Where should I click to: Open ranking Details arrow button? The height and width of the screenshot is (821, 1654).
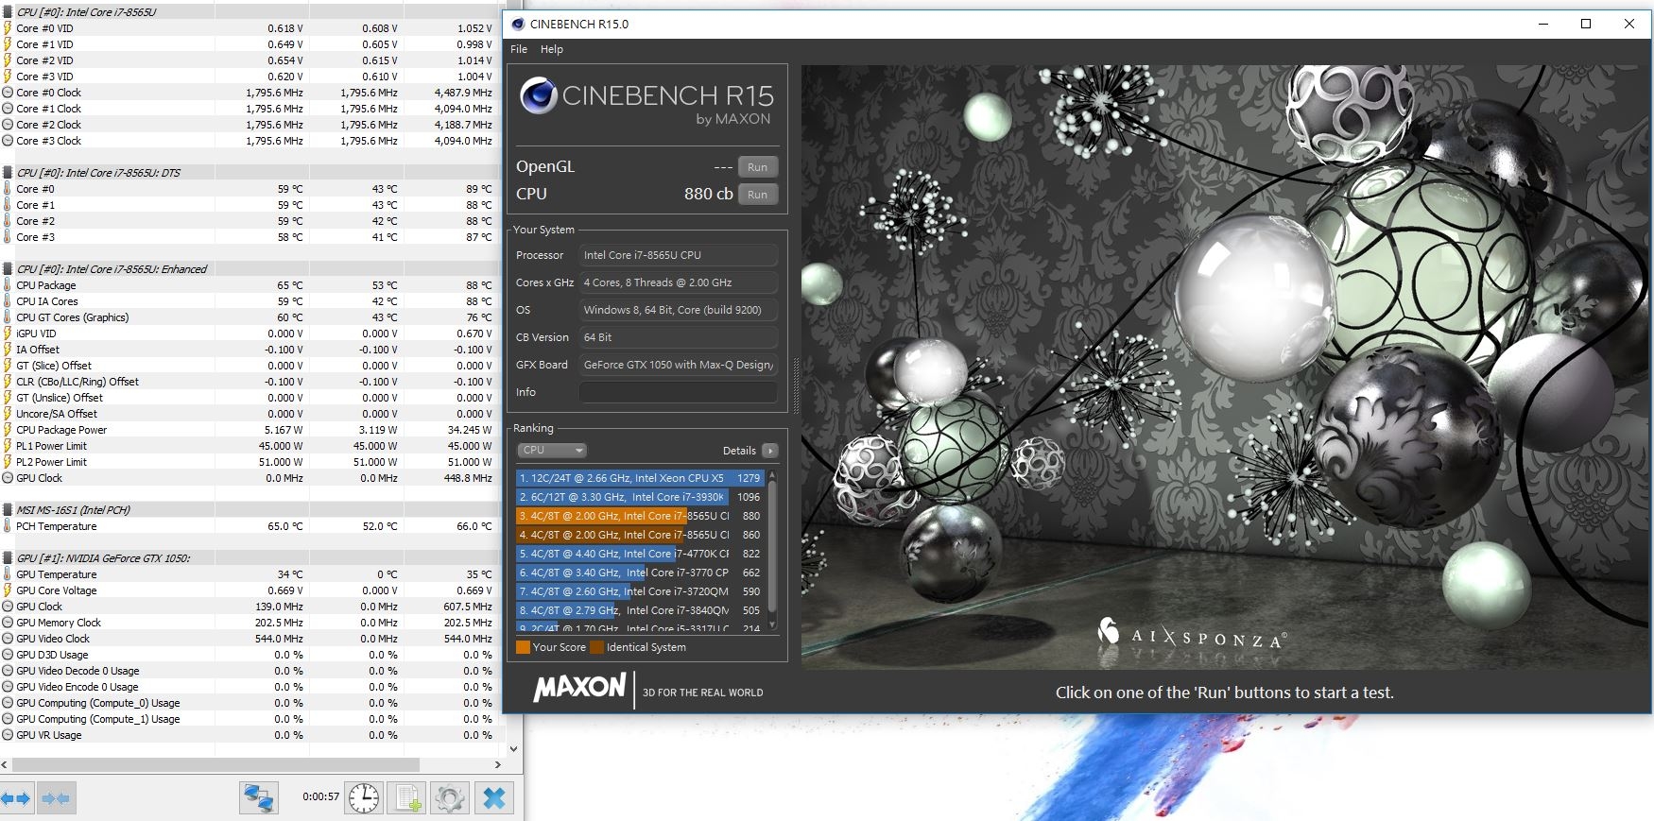[770, 451]
